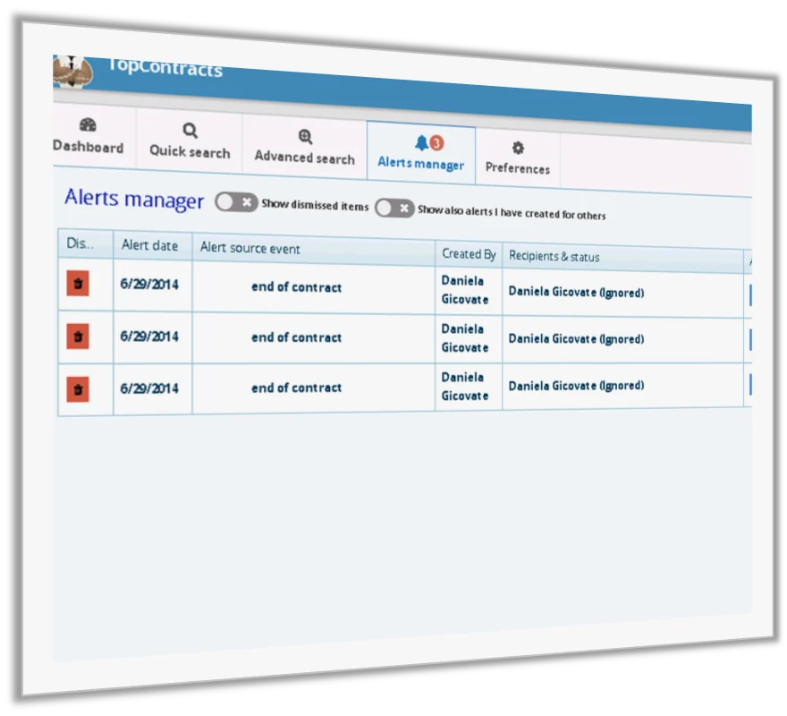Click the third row's 6/29/2014 date
The height and width of the screenshot is (716, 787).
click(x=149, y=388)
